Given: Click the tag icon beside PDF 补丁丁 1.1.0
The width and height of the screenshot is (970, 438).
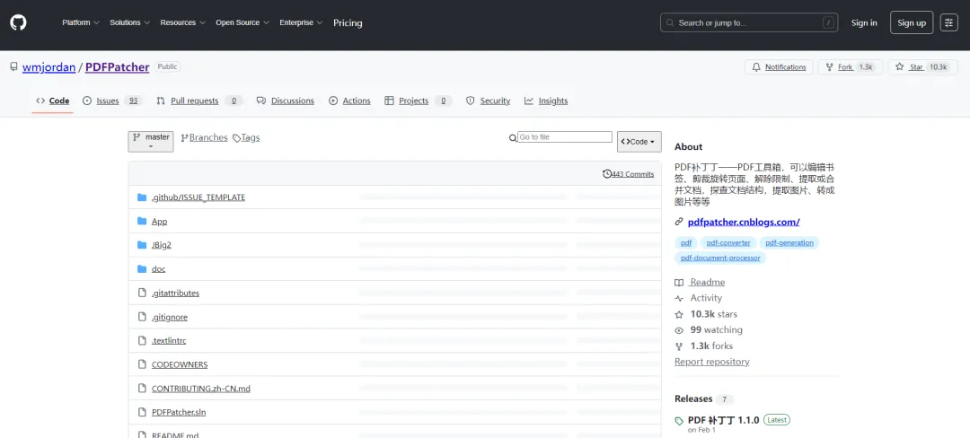Looking at the screenshot, I should click(x=679, y=421).
